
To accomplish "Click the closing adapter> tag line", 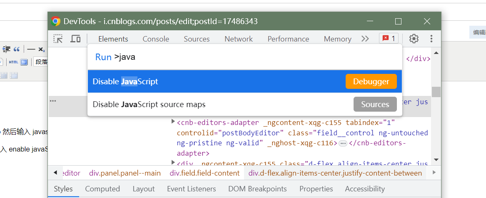I will [193, 153].
